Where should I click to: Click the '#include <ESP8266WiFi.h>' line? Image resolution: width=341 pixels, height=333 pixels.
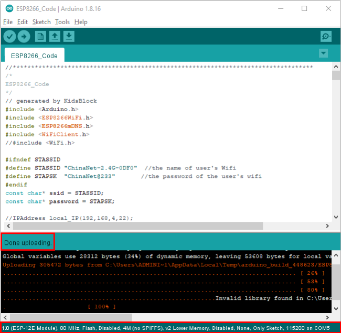49,117
